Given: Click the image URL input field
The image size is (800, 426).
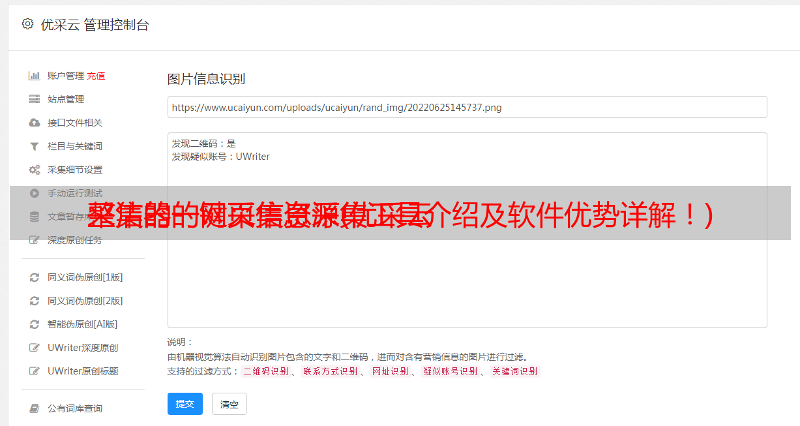Looking at the screenshot, I should [x=467, y=107].
